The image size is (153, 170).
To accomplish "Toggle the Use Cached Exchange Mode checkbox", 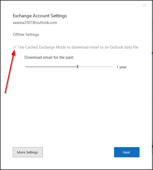I will point(15,47).
